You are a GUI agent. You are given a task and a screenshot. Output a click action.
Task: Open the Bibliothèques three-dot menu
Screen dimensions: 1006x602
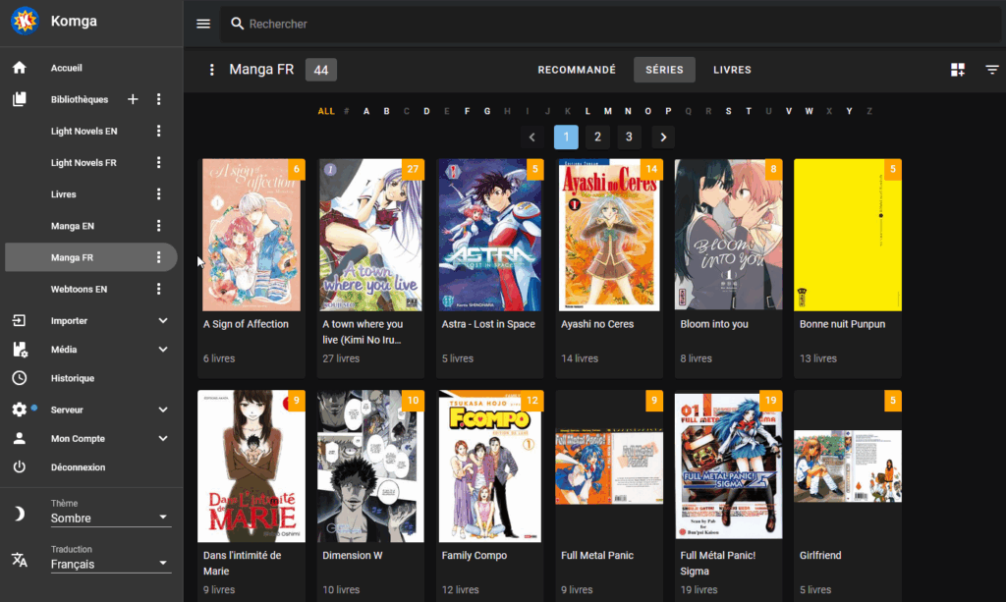click(158, 99)
